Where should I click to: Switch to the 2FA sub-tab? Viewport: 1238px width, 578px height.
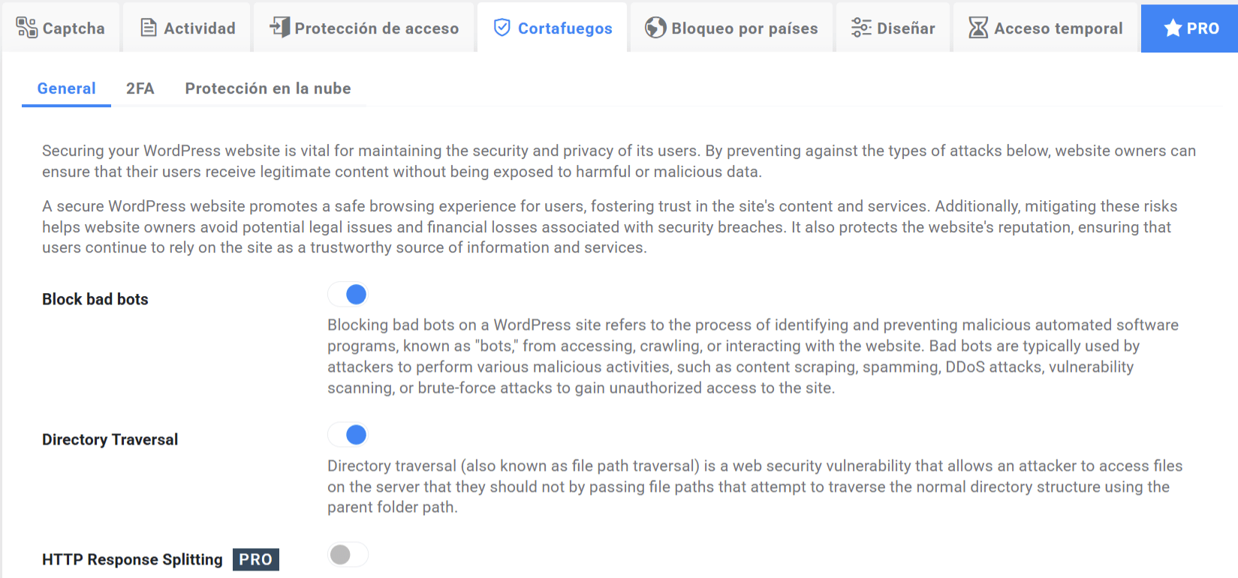click(140, 88)
